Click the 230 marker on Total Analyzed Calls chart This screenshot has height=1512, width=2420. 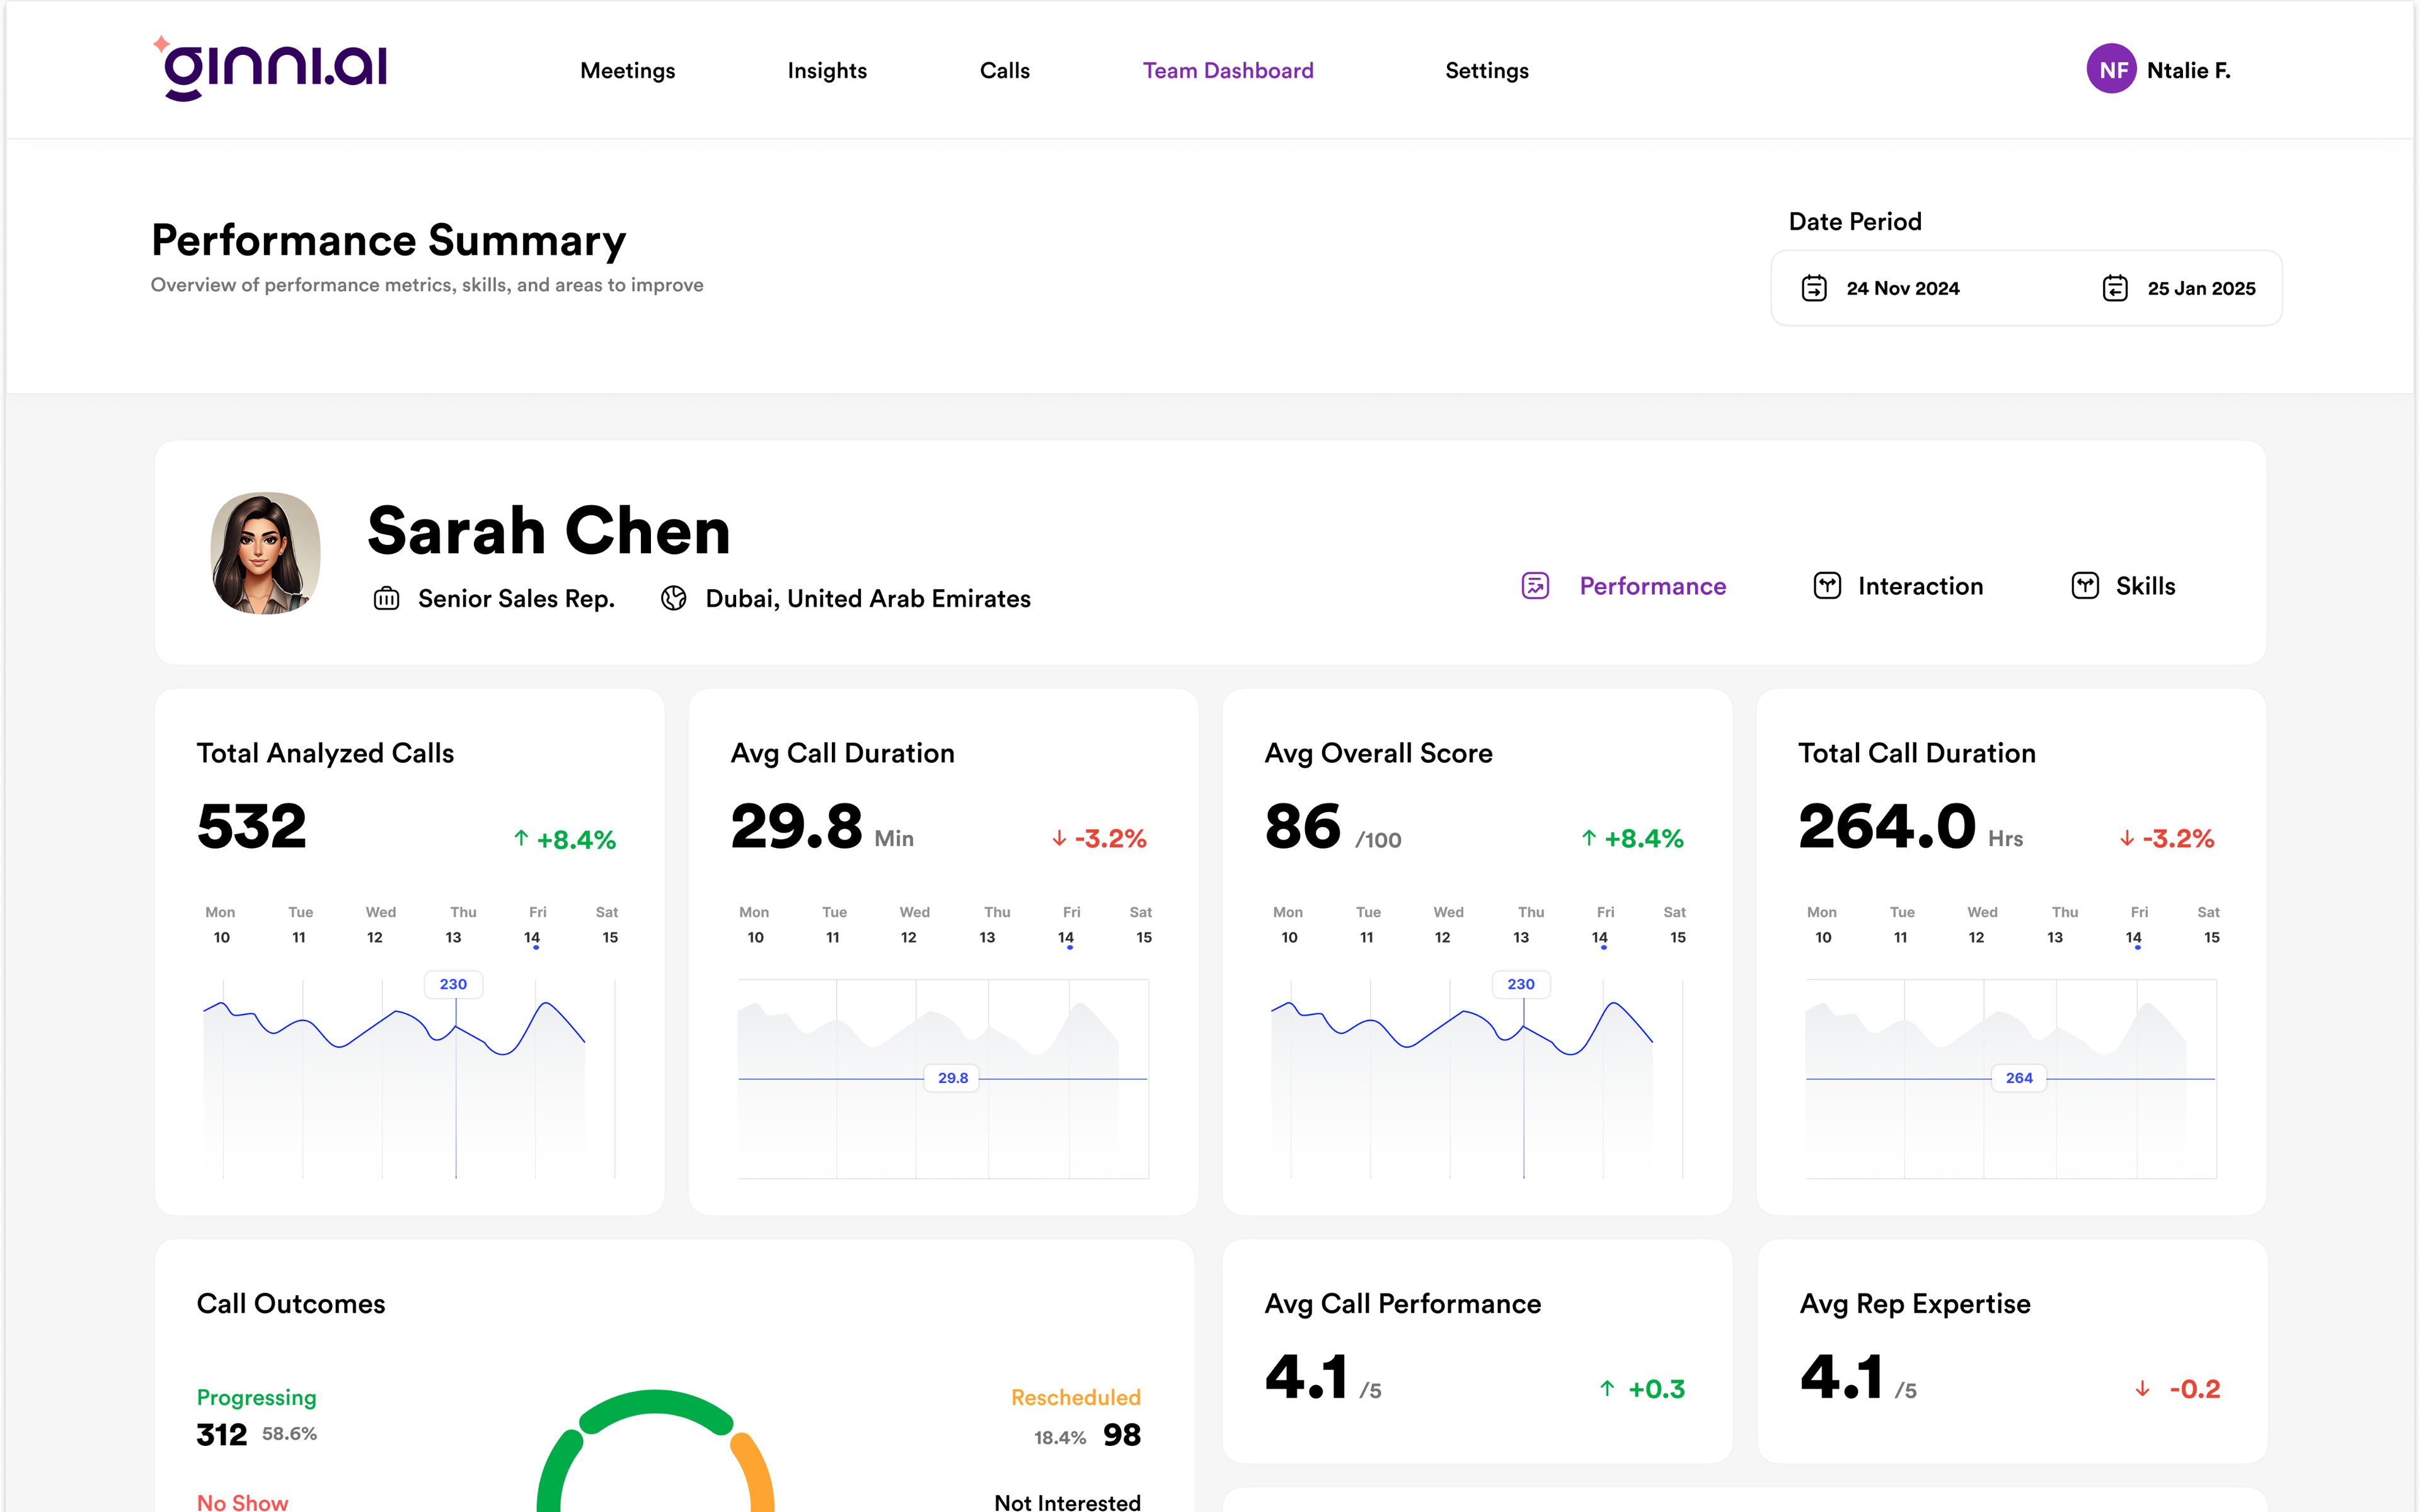pyautogui.click(x=453, y=984)
